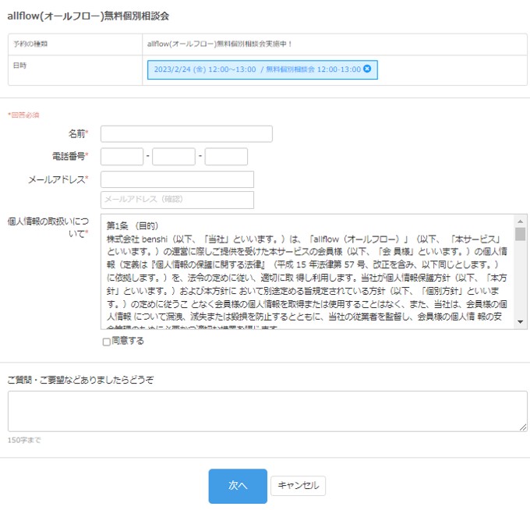The height and width of the screenshot is (510, 530).
Task: Click the textarea resize handle corner
Action: pos(522,427)
